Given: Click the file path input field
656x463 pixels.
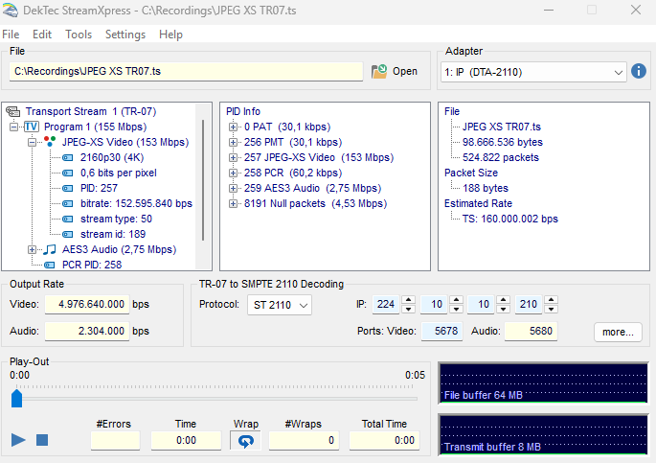Looking at the screenshot, I should tap(186, 71).
